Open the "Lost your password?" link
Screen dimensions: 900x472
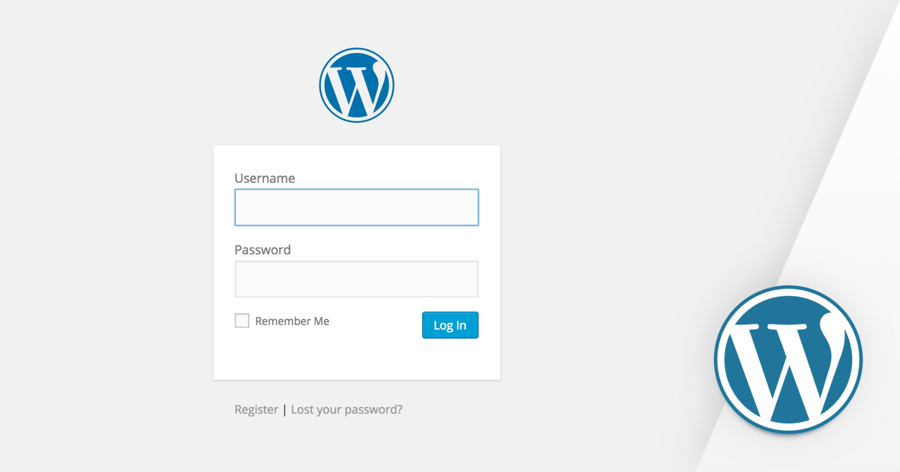(x=346, y=410)
